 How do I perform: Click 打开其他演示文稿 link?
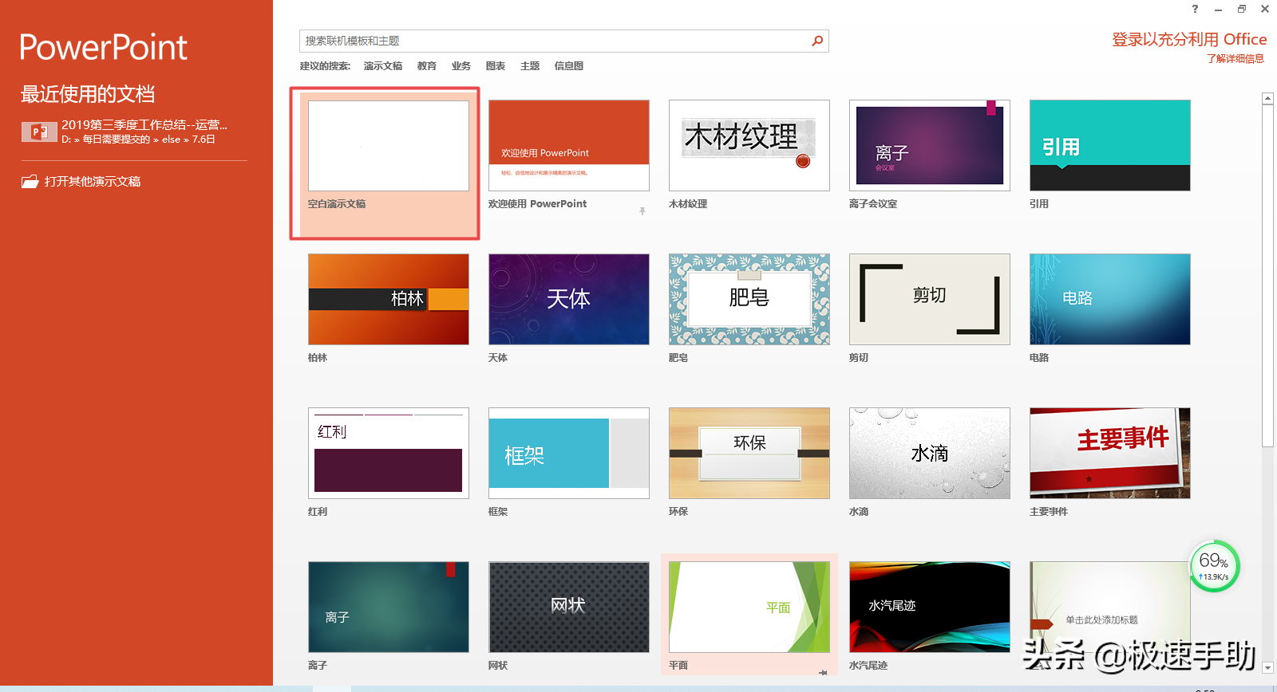click(x=93, y=182)
